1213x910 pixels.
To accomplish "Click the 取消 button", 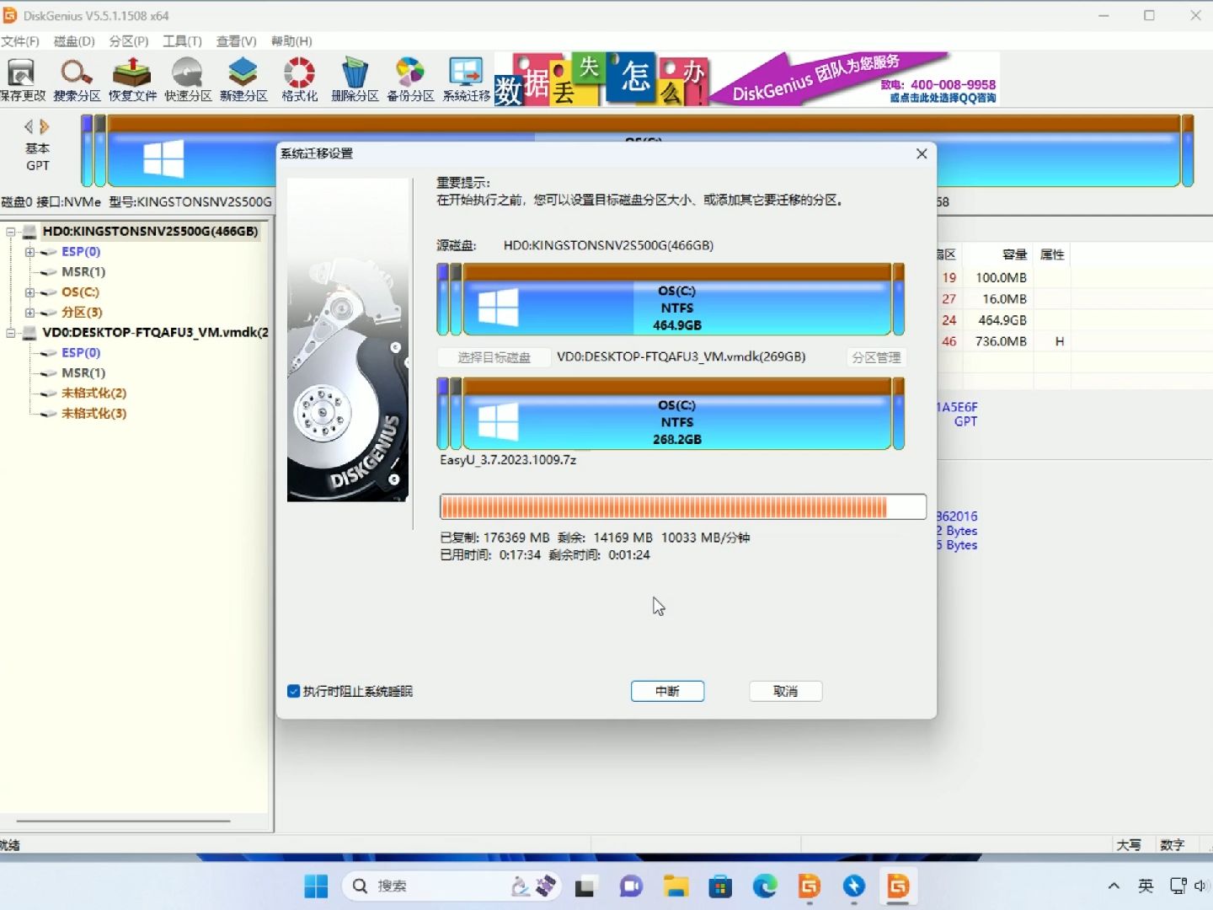I will [x=785, y=691].
